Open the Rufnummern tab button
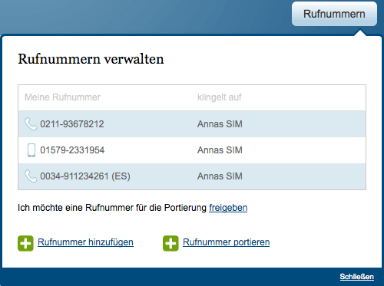Image resolution: width=384 pixels, height=286 pixels. [x=334, y=14]
